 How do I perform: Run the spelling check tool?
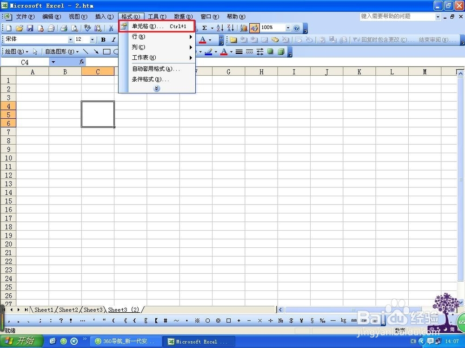[x=87, y=28]
